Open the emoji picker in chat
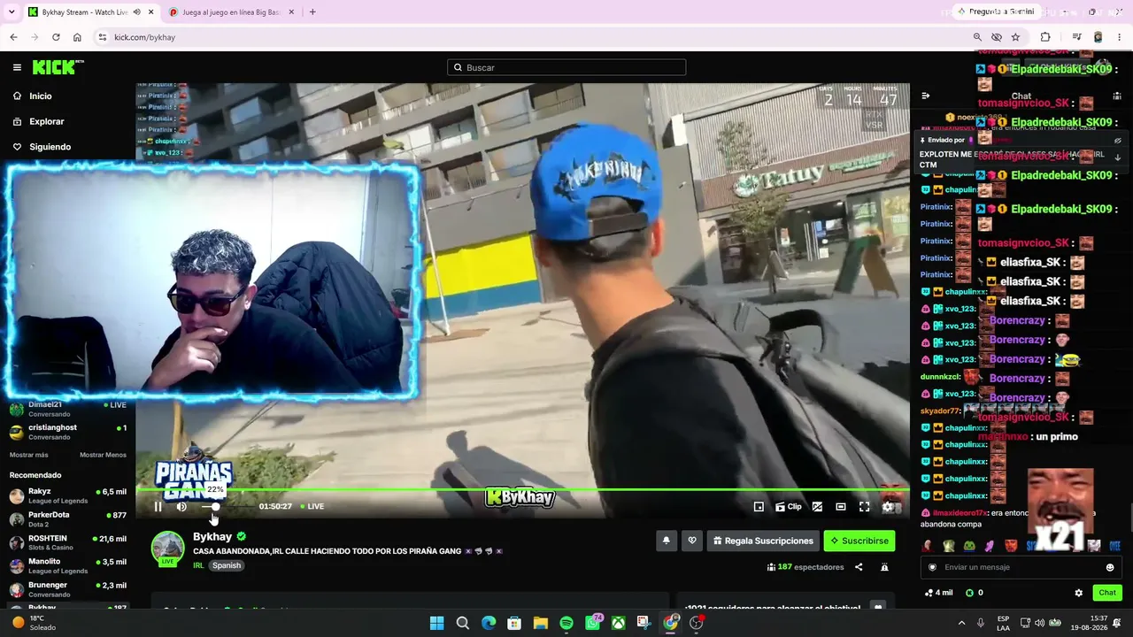This screenshot has width=1133, height=637. [1110, 567]
